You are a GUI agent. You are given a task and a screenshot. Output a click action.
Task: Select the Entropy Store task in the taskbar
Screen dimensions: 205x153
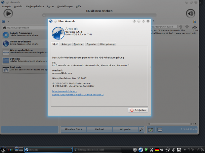pyautogui.click(x=98, y=150)
